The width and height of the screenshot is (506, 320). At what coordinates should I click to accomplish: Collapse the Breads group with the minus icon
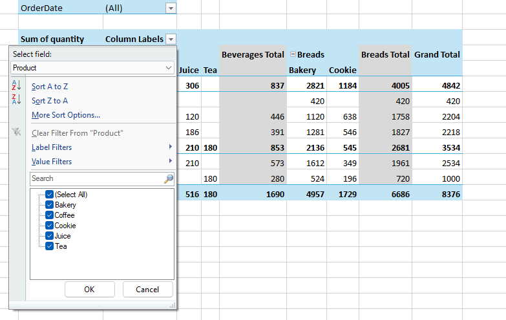tap(292, 55)
